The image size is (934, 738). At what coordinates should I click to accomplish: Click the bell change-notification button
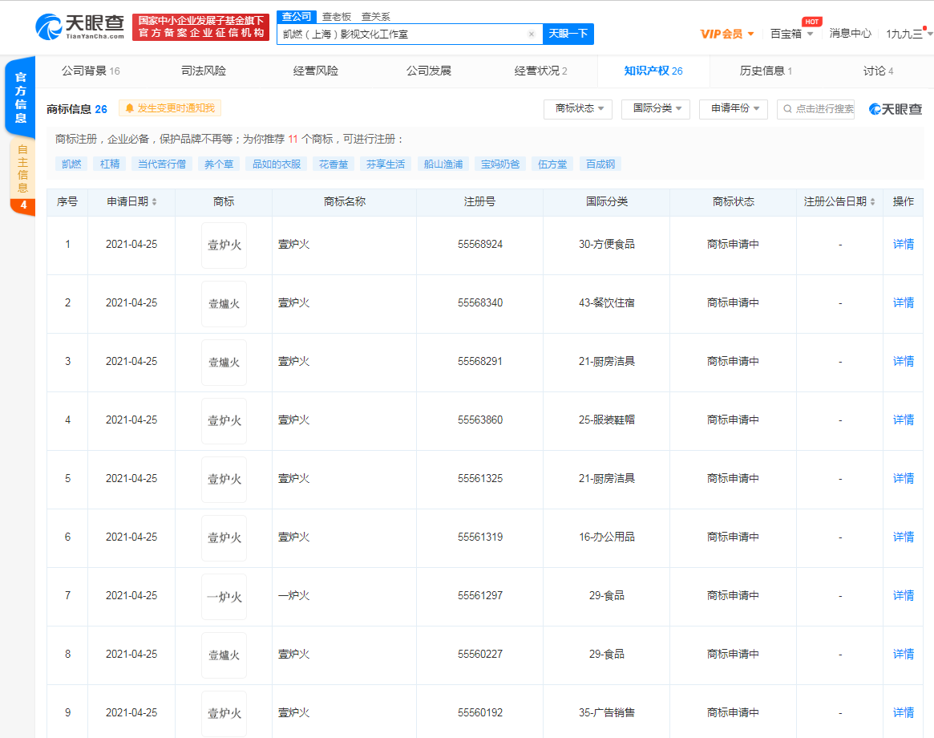(x=170, y=108)
